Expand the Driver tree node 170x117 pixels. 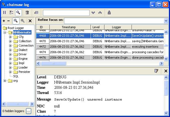(x=10, y=54)
